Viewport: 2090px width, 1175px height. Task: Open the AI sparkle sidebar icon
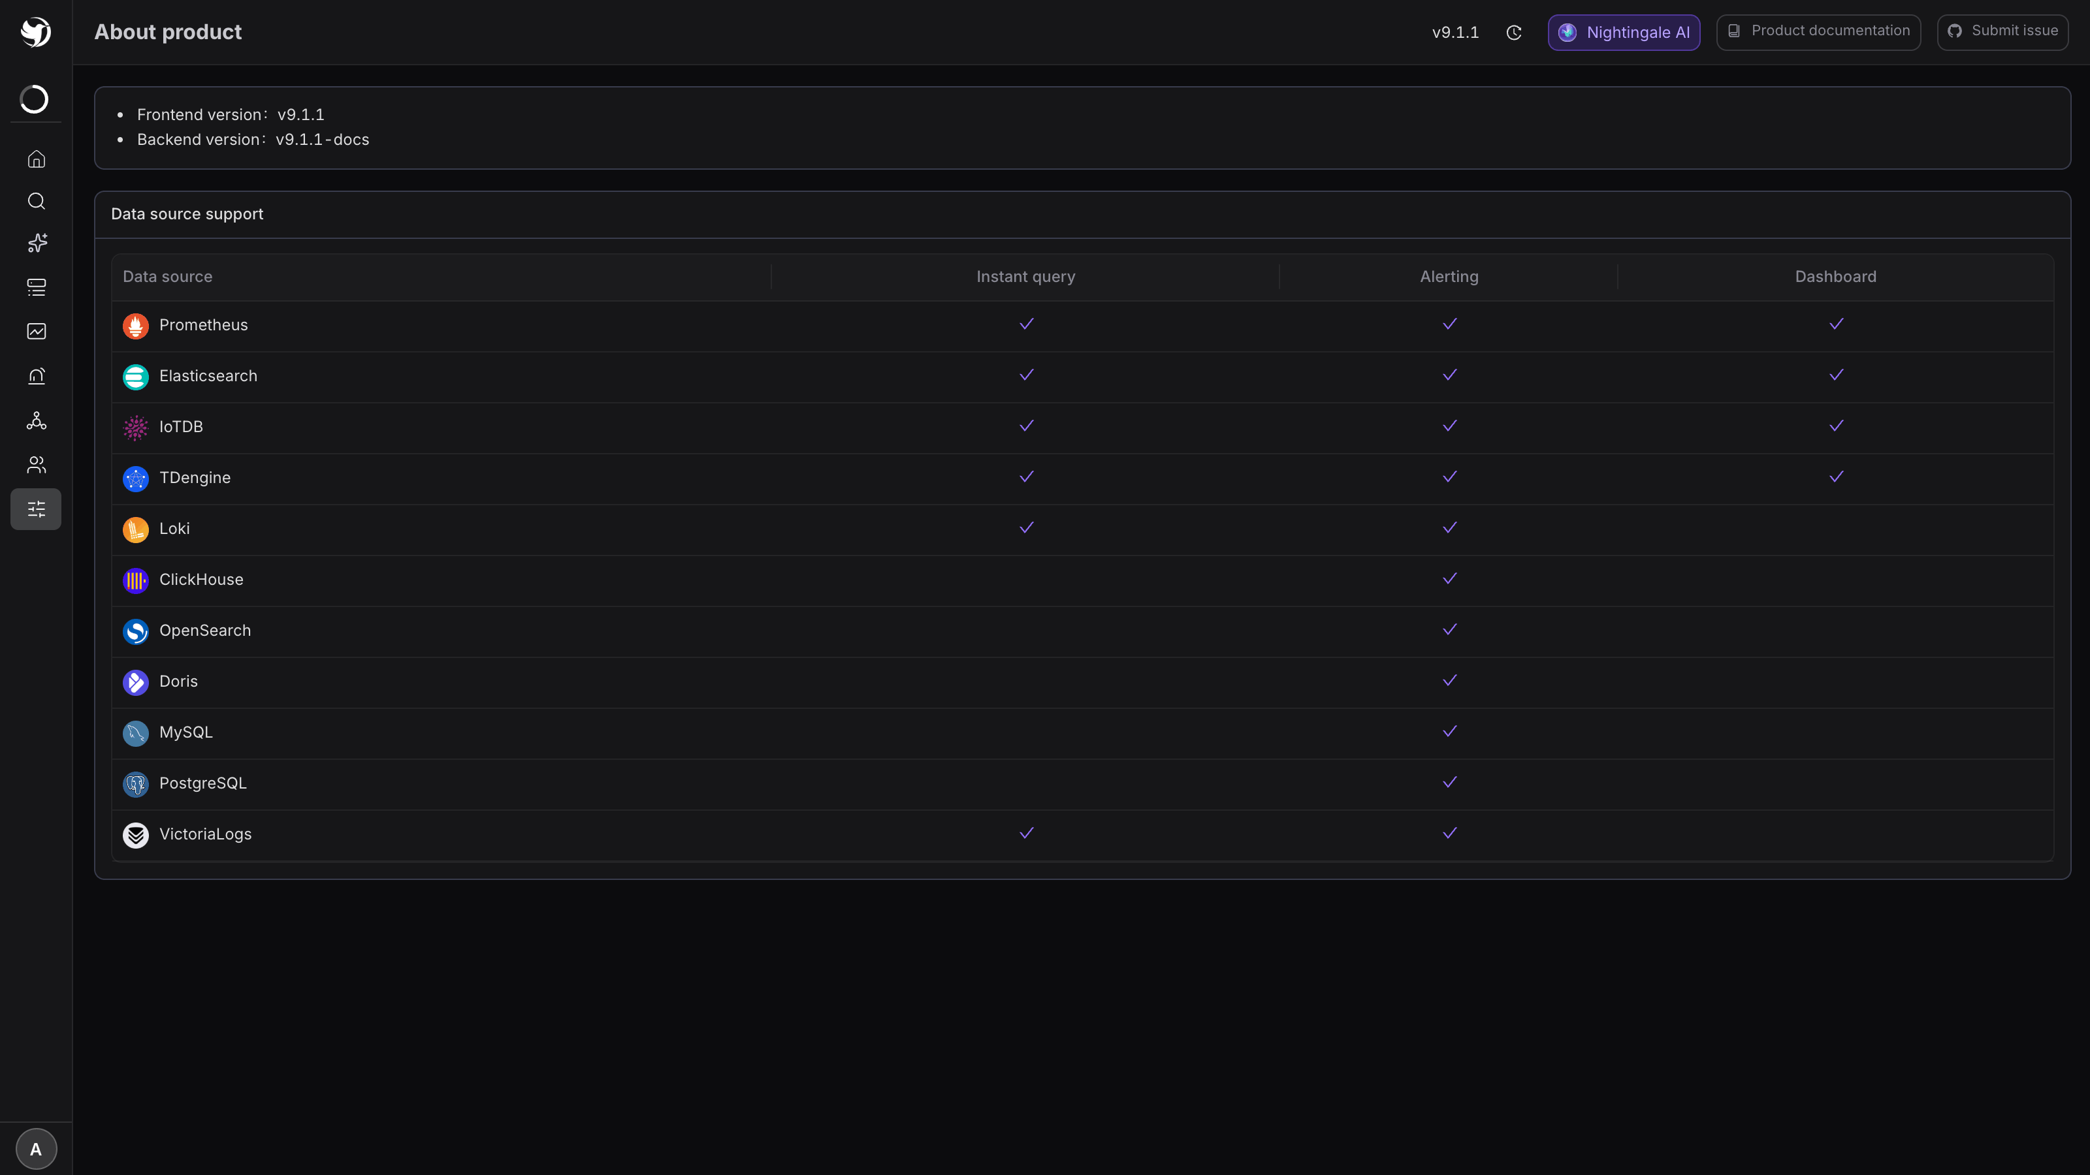(36, 243)
